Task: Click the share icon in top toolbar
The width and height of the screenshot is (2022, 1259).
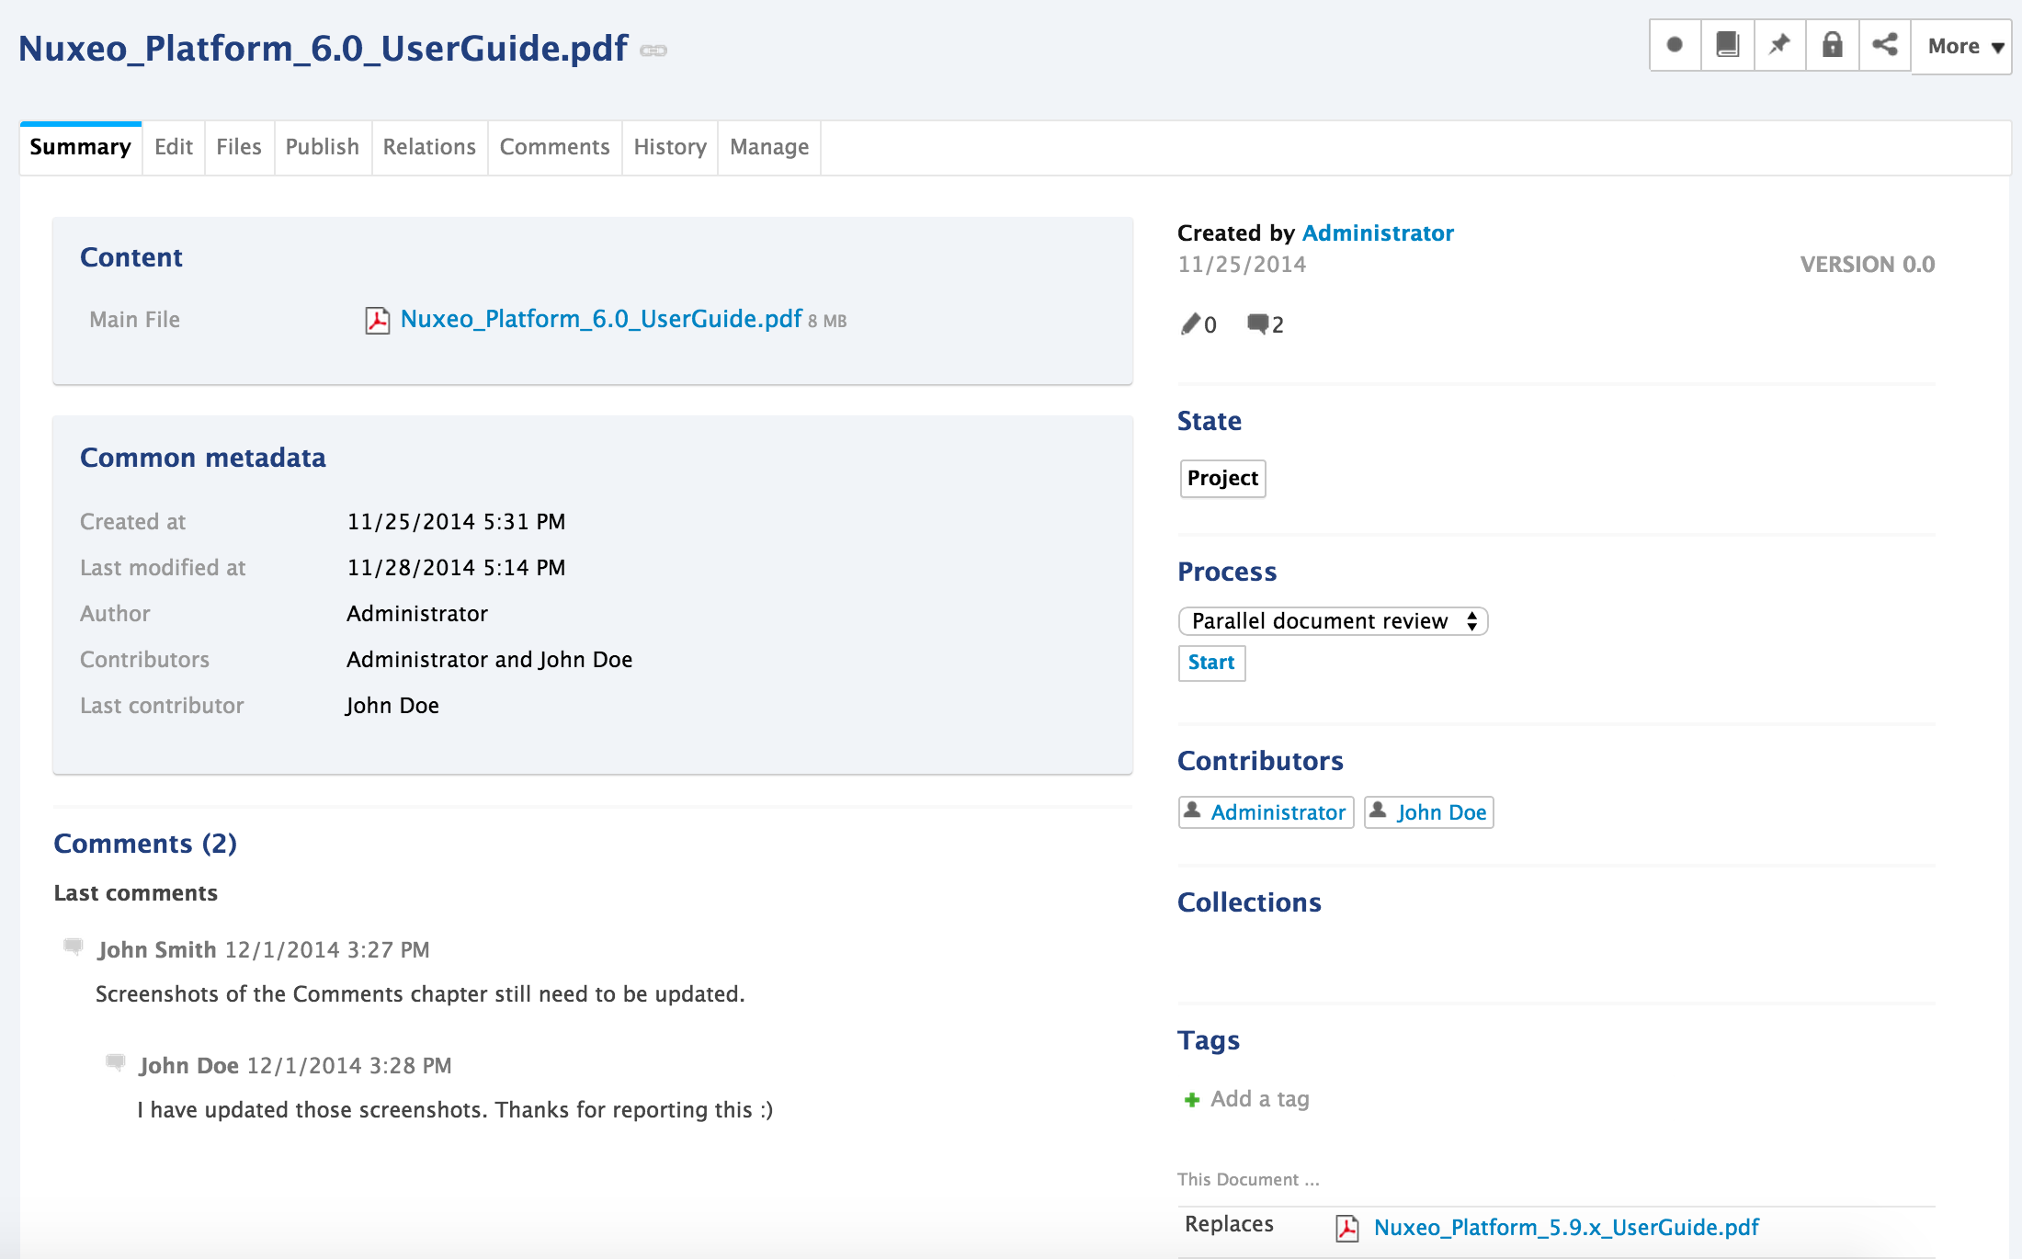Action: point(1885,45)
